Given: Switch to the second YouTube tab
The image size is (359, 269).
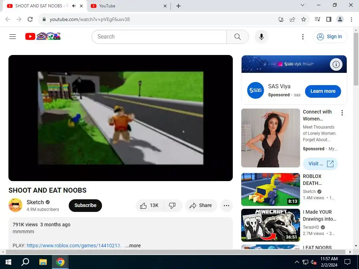Looking at the screenshot, I should [x=128, y=6].
